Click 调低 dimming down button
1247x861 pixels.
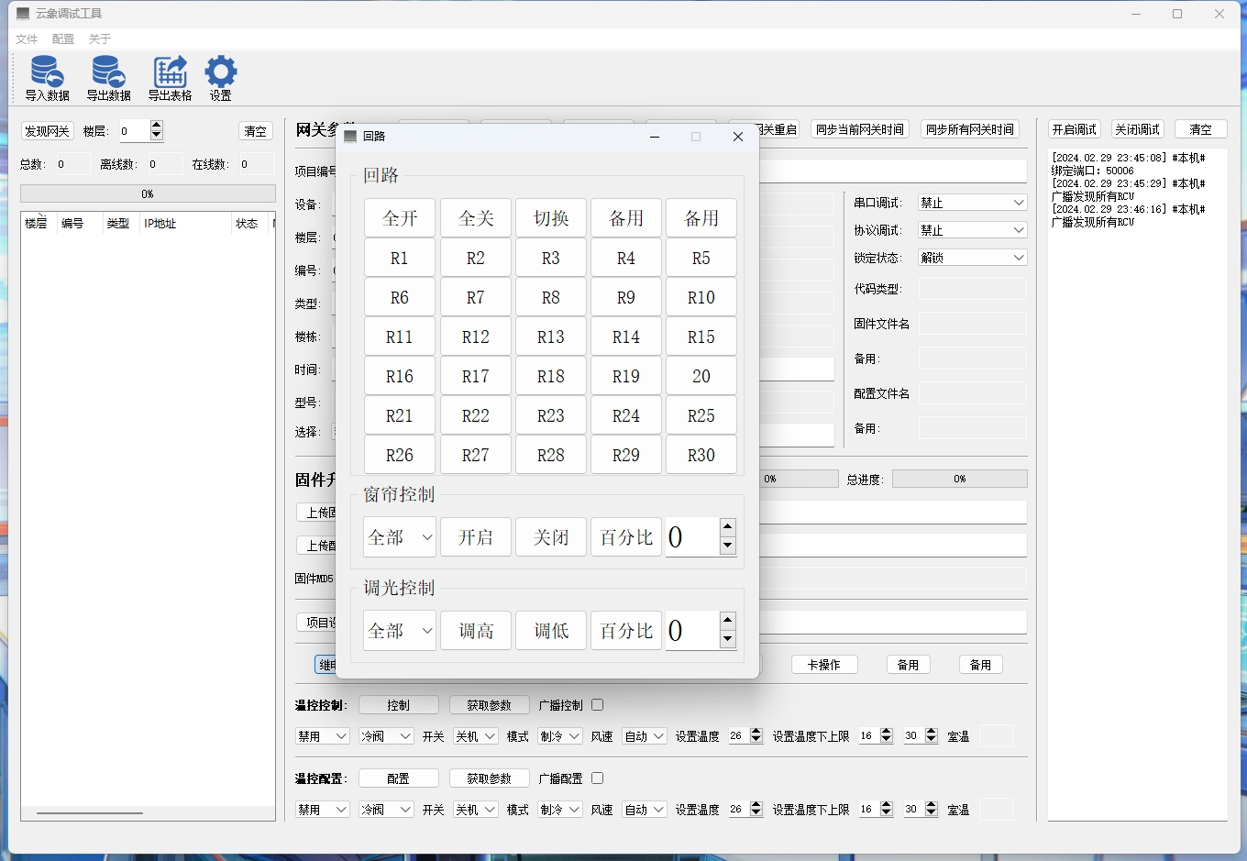tap(551, 631)
